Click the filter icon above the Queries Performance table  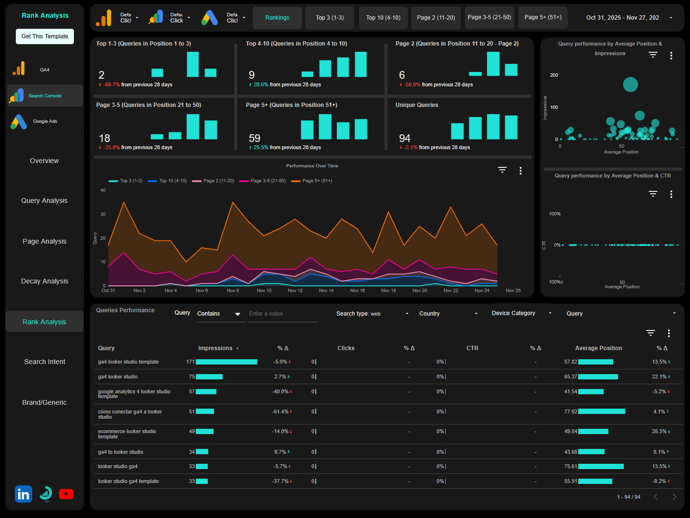tap(650, 332)
